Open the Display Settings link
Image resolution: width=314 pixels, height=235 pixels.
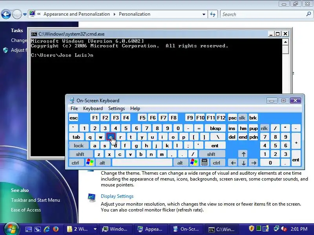pyautogui.click(x=117, y=196)
